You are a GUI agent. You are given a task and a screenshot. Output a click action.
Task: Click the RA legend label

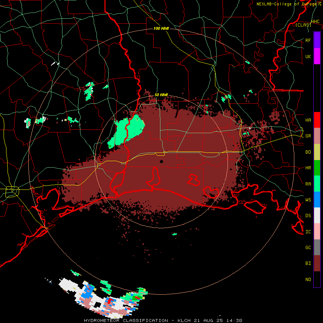pos(308,184)
